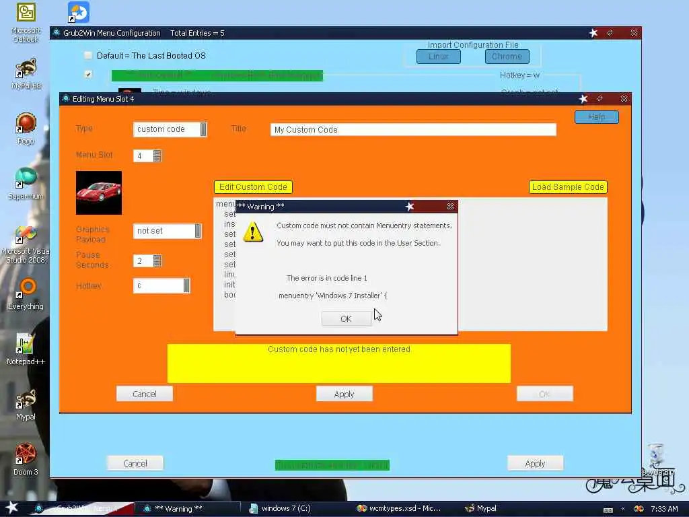
Task: Click the custom code text area
Action: pyautogui.click(x=410, y=264)
